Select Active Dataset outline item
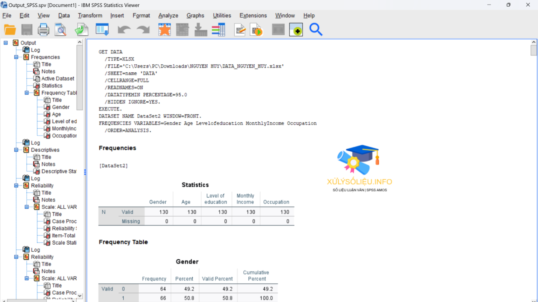 tap(58, 79)
